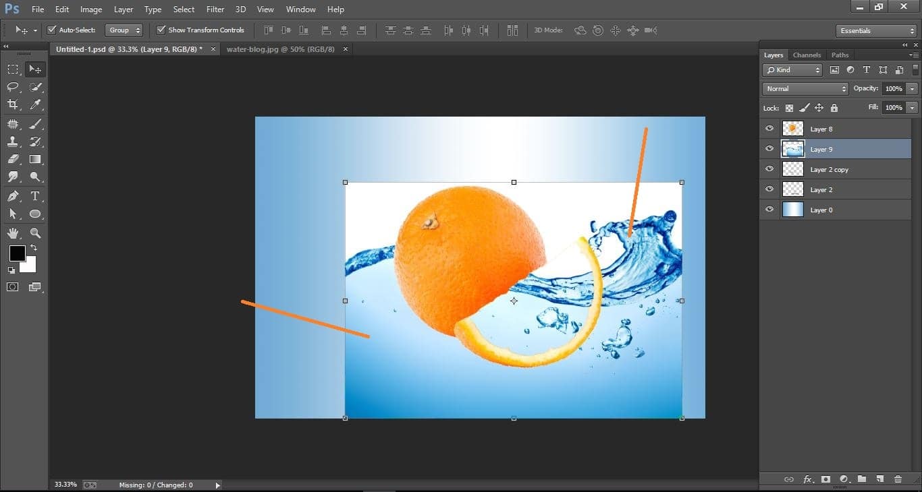The width and height of the screenshot is (922, 492).
Task: Disable the Auto-Select checkbox
Action: pyautogui.click(x=52, y=30)
